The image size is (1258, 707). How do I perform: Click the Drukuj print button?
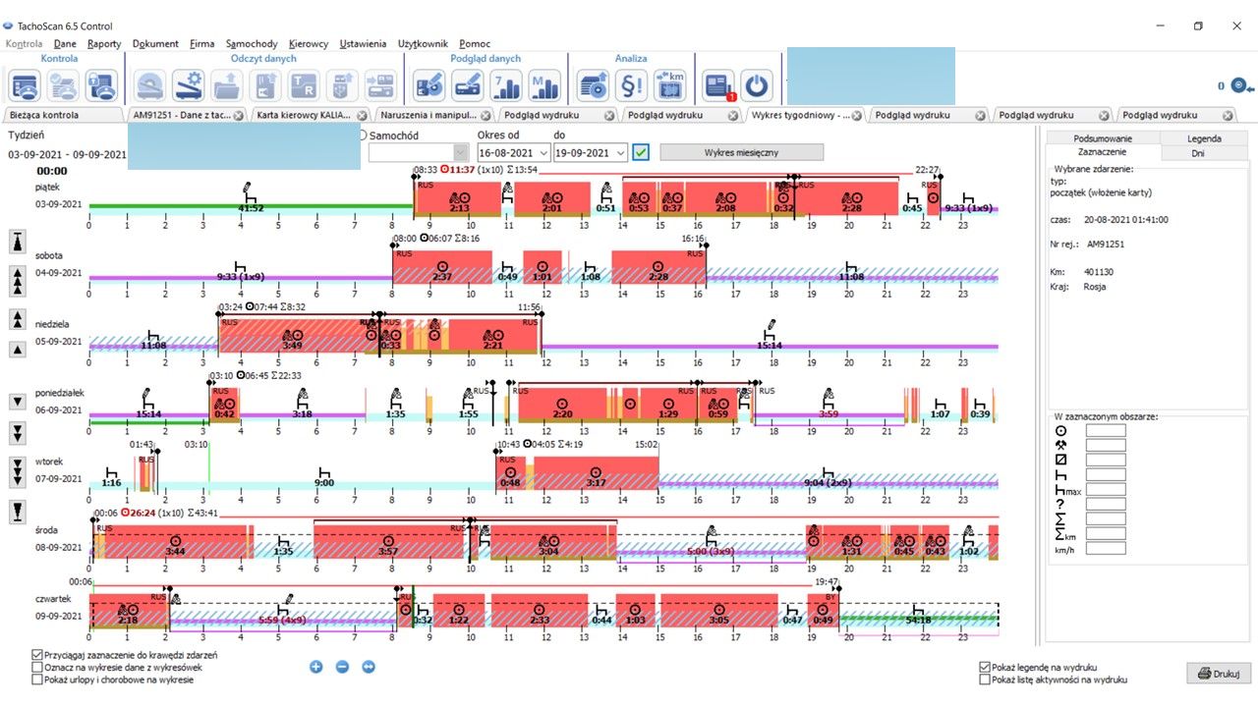[1220, 674]
